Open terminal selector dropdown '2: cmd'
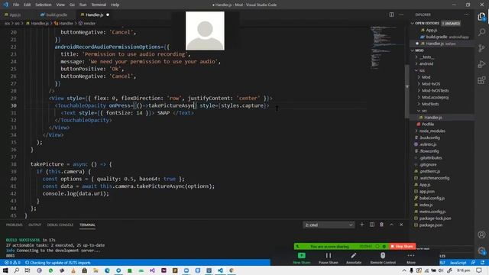Viewport: 489px width, 275px height. point(329,225)
